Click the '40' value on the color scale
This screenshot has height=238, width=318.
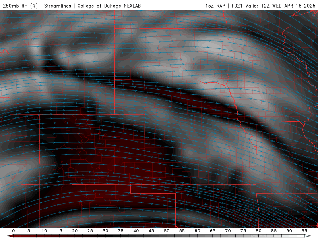click(x=136, y=231)
